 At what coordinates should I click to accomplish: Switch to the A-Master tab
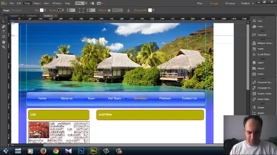click(x=32, y=15)
